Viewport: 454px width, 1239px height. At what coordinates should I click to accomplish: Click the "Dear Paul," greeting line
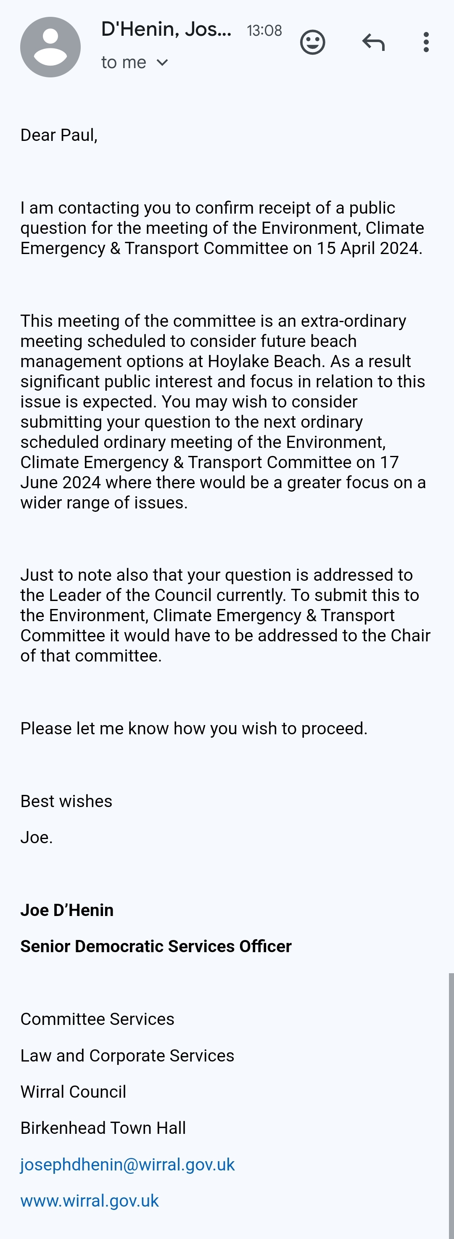(x=59, y=135)
